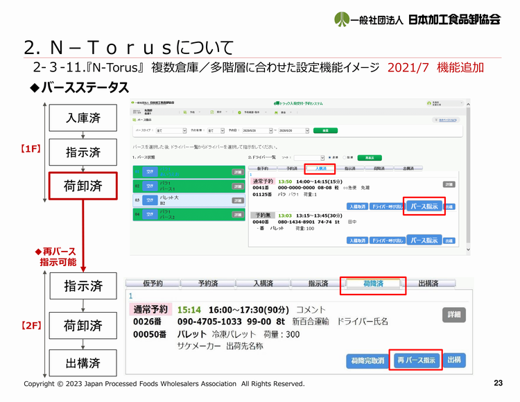The image size is (520, 402).
Task: Click the 詳細 button on berth 04 row
Action: coord(237,215)
